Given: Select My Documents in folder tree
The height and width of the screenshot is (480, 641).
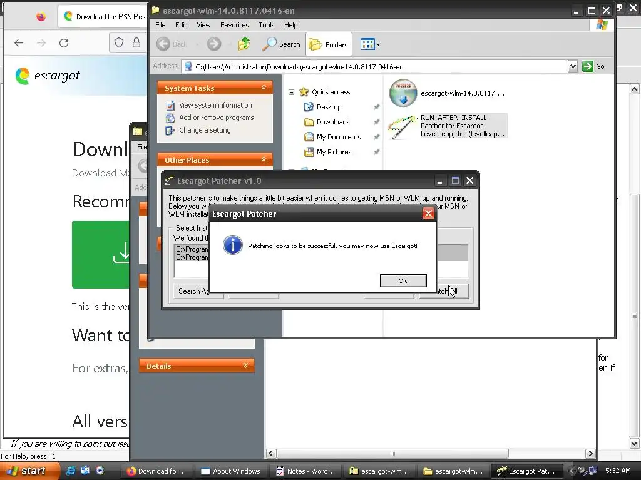Looking at the screenshot, I should tap(339, 137).
